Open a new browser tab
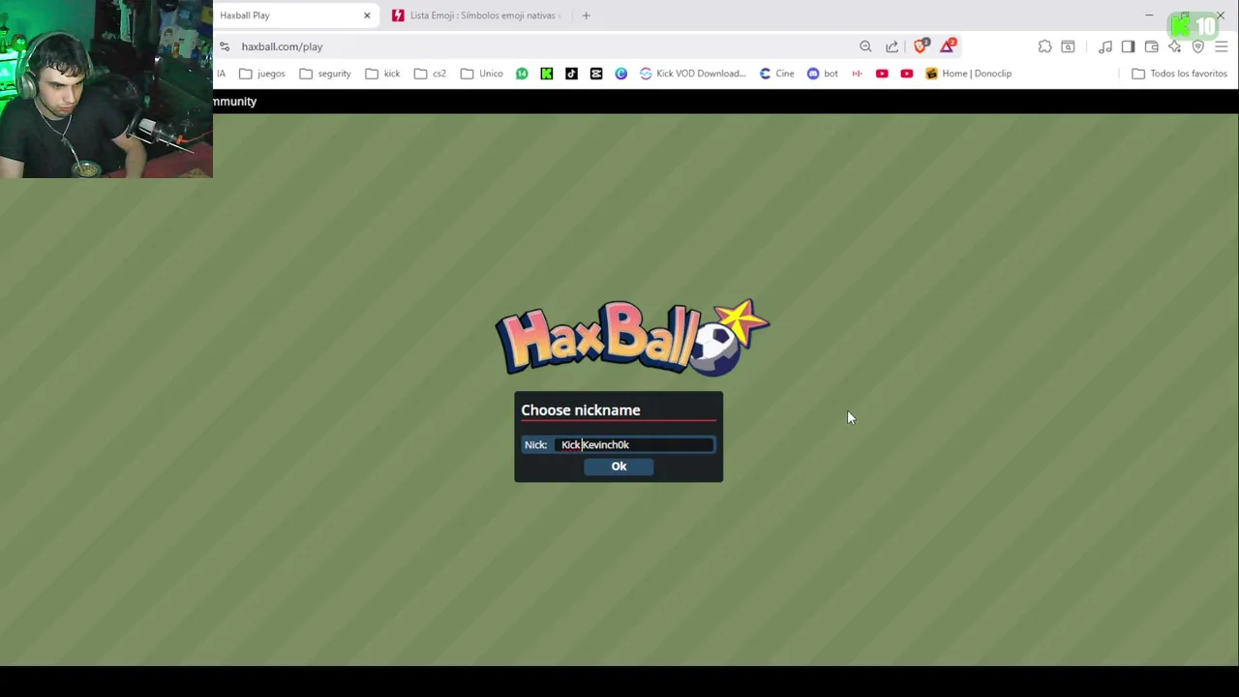This screenshot has width=1239, height=697. point(587,15)
